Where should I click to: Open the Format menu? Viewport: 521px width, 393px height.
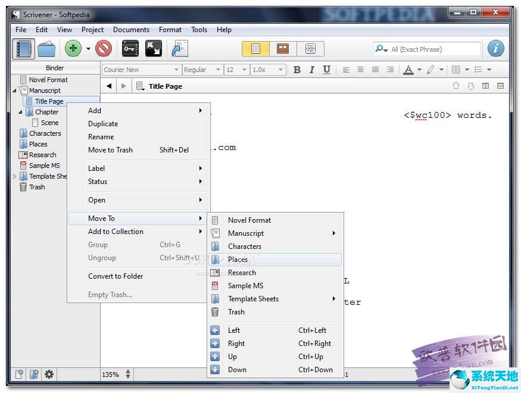point(170,30)
